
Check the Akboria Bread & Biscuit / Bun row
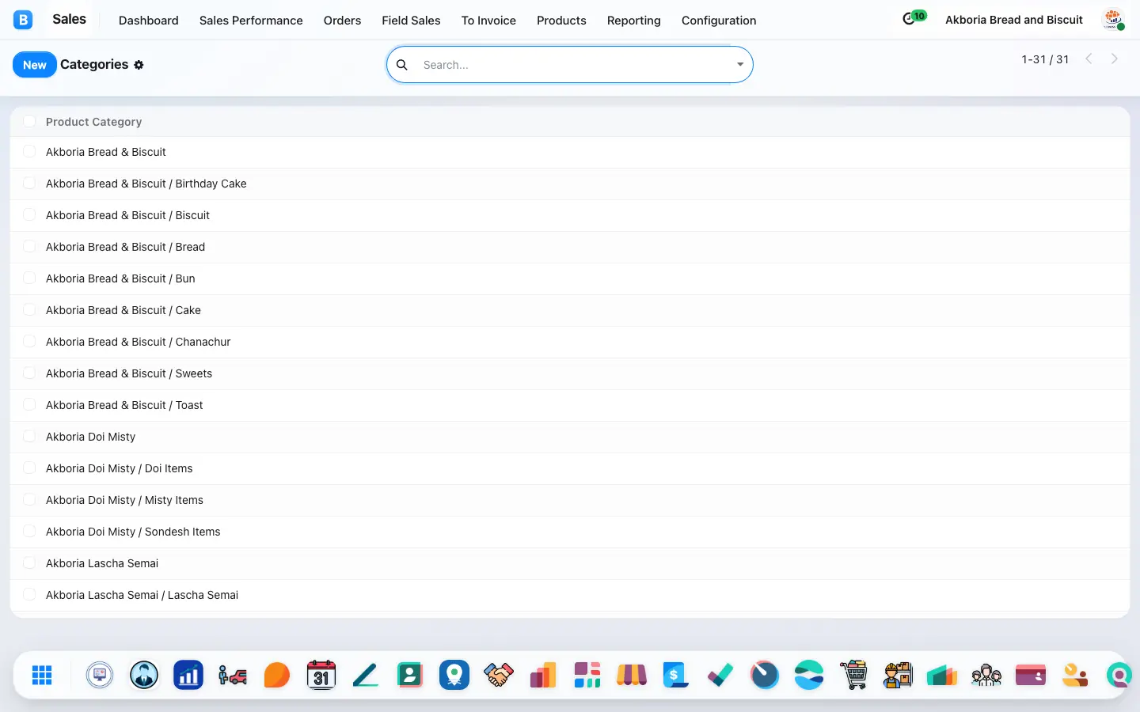click(29, 278)
